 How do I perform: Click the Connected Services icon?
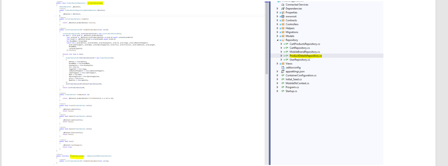tap(283, 5)
